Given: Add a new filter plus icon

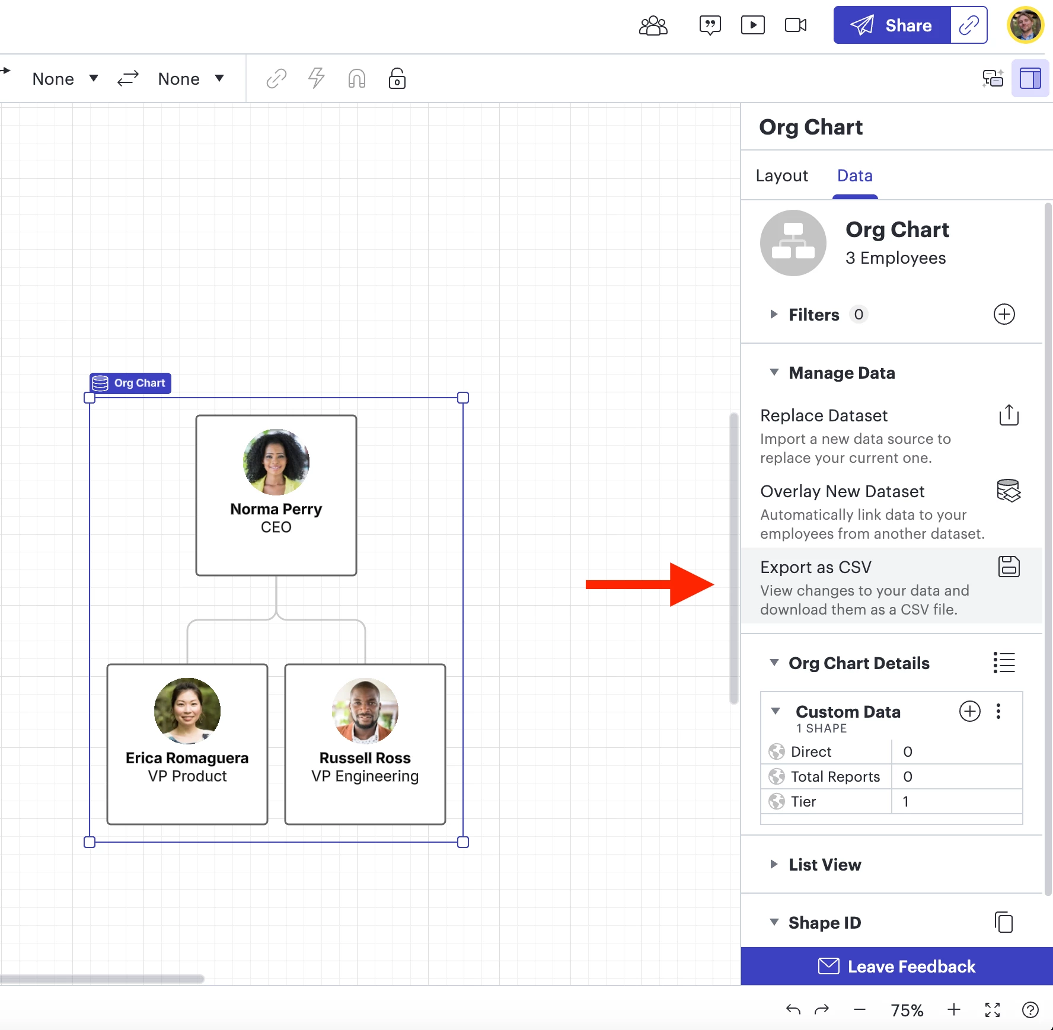Looking at the screenshot, I should 1004,314.
